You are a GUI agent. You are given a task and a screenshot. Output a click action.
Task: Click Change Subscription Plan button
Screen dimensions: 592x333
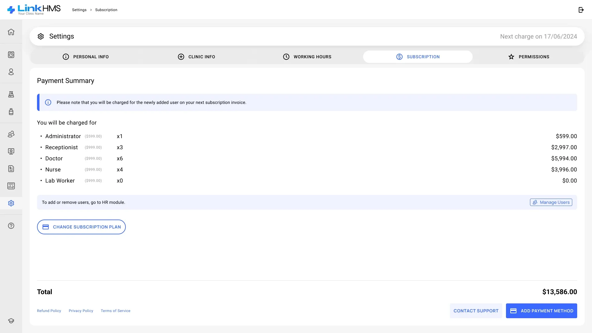point(81,227)
